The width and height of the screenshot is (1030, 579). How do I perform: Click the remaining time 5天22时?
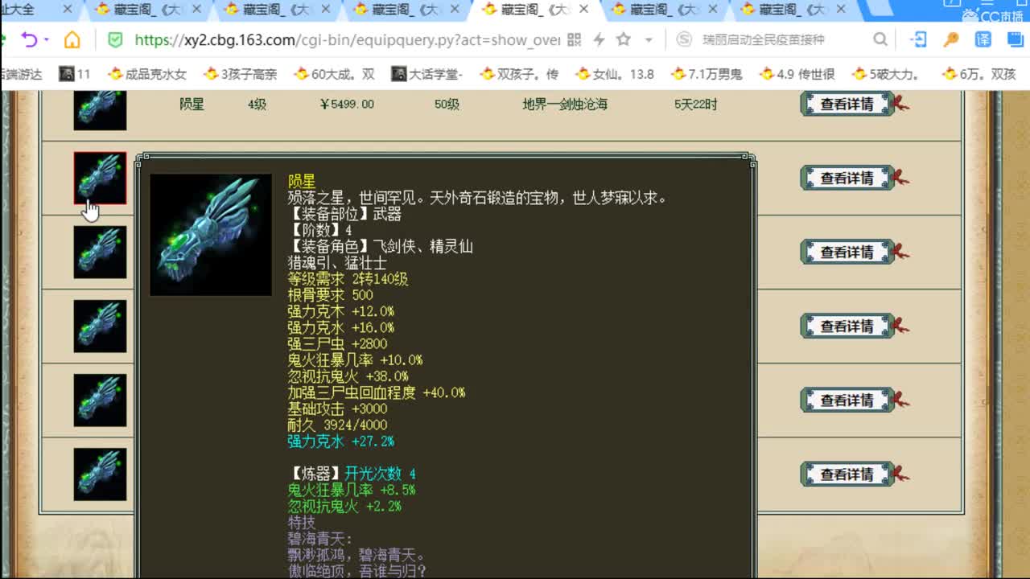click(696, 105)
